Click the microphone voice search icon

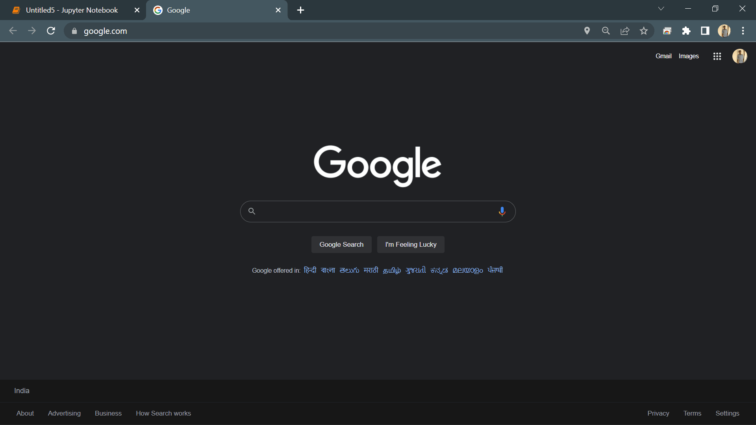[502, 211]
